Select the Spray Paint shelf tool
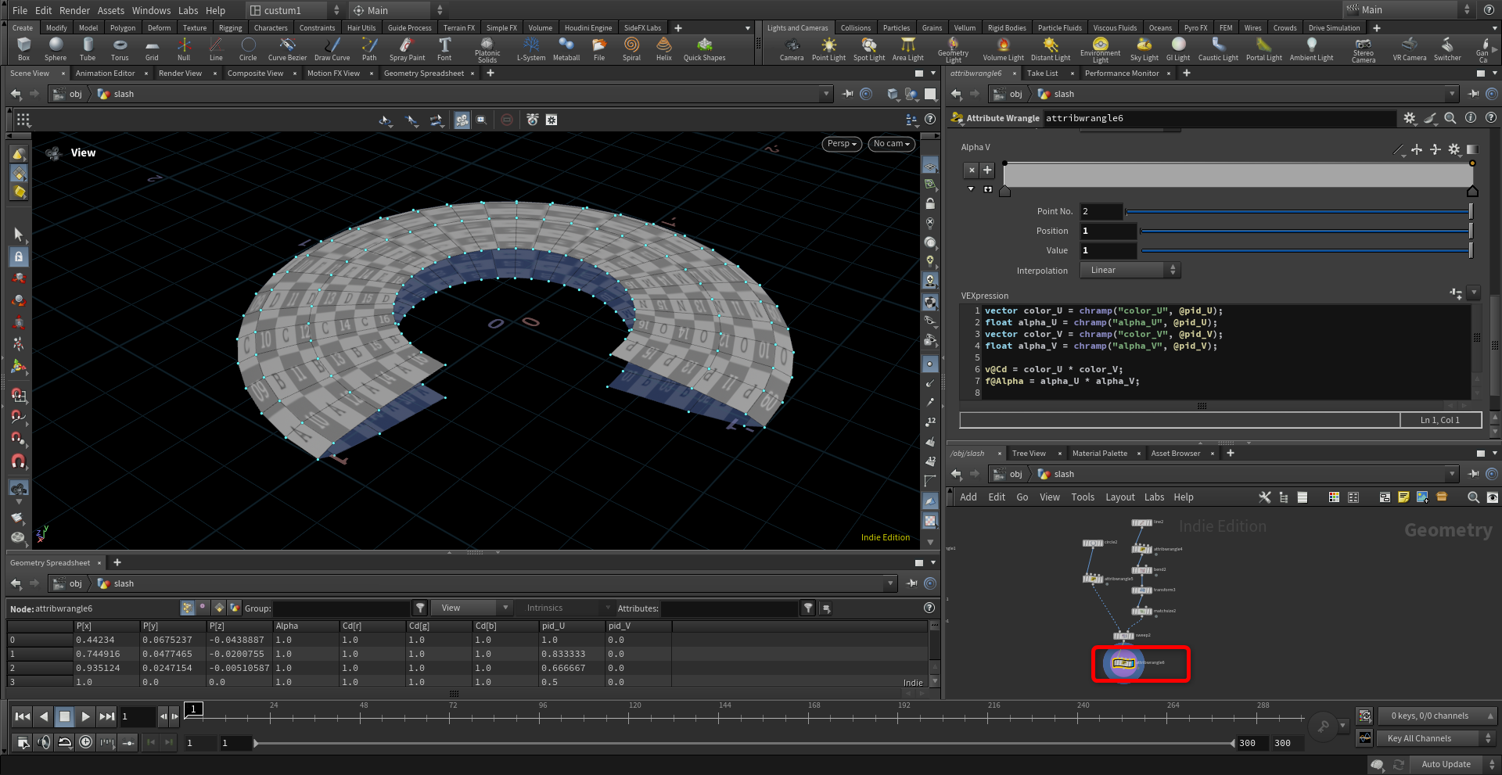1502x775 pixels. [407, 48]
